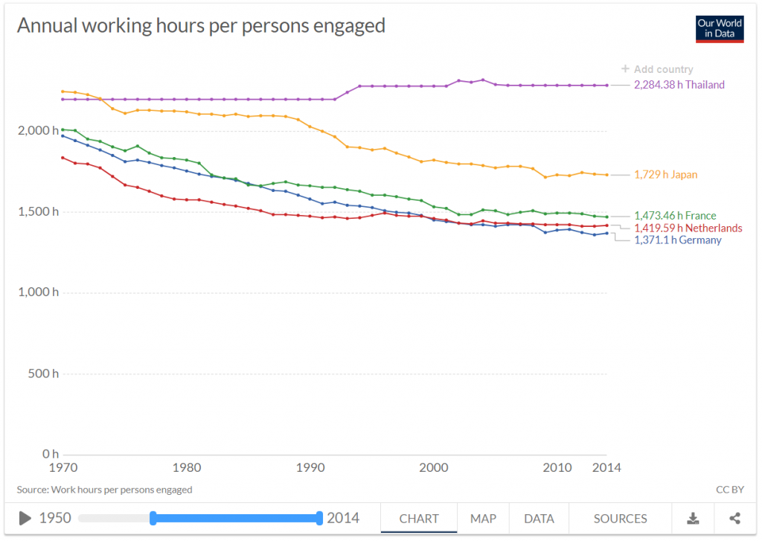
Task: Select the Thailand legend label
Action: coord(679,85)
